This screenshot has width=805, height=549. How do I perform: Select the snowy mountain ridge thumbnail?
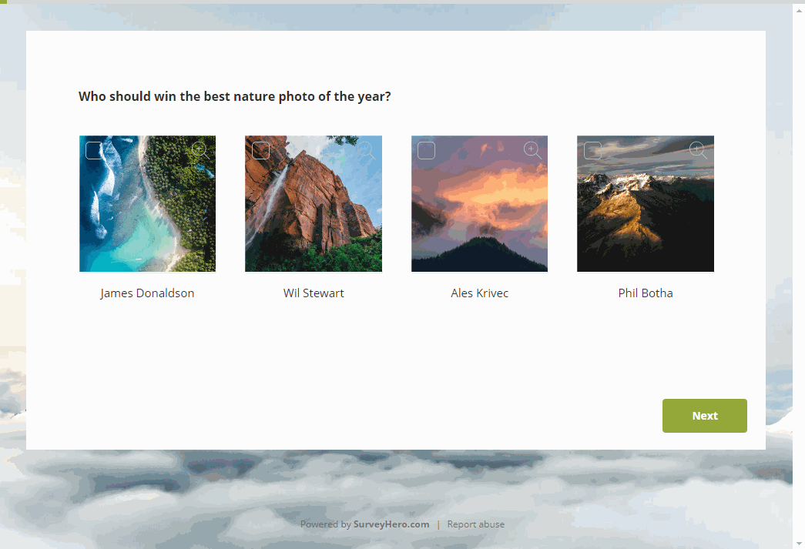[646, 204]
